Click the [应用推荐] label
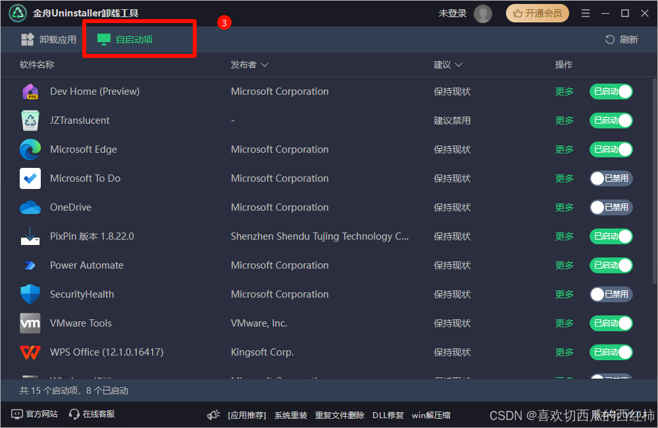This screenshot has width=658, height=428. coord(247,415)
